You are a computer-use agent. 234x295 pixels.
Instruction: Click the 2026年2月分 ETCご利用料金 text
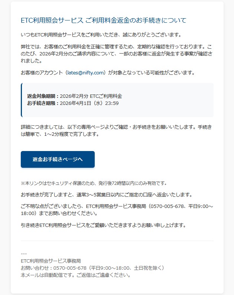click(x=91, y=96)
